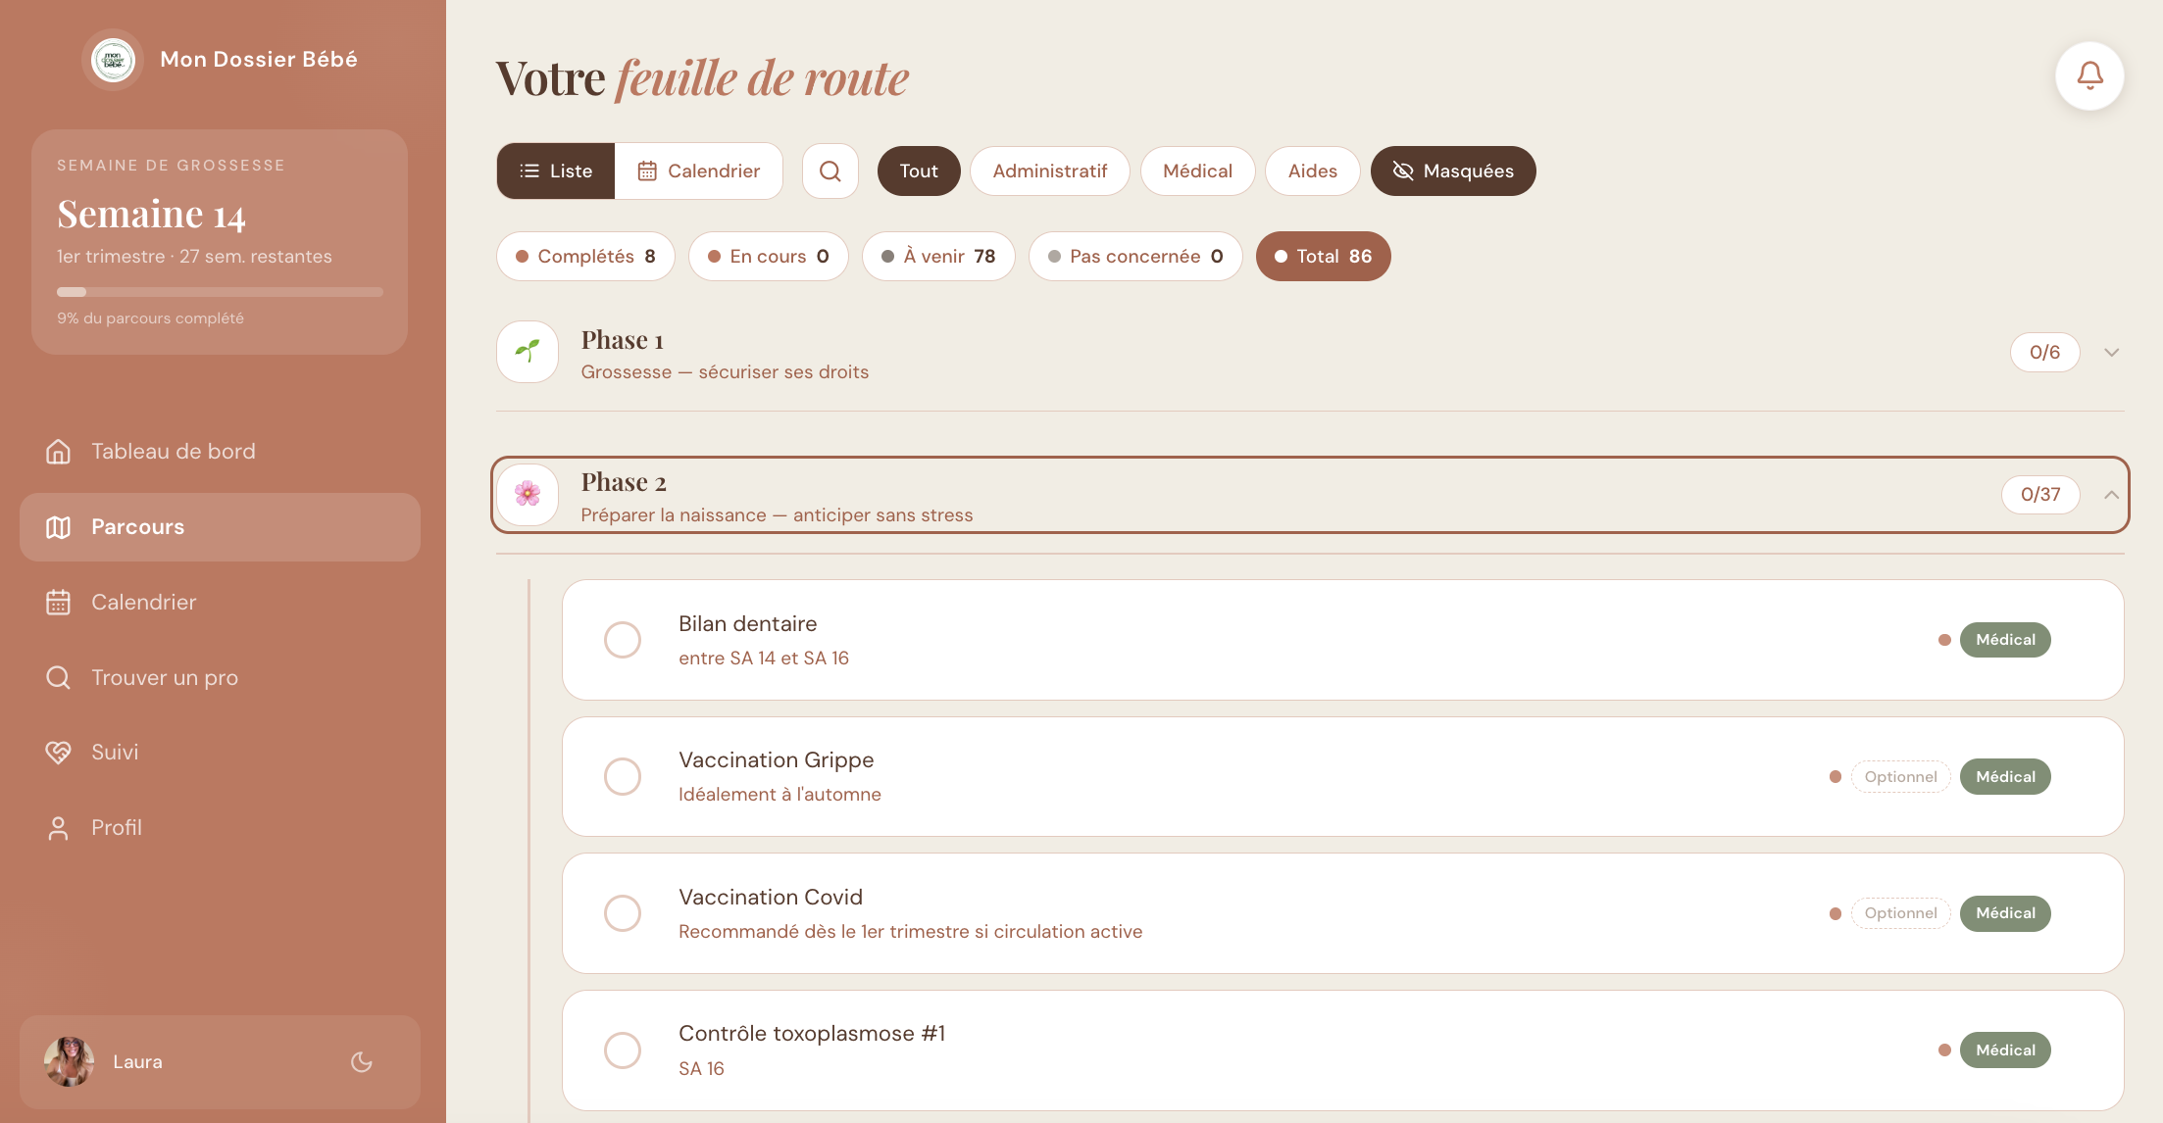Click Phase 2 title text
2163x1123 pixels.
click(x=624, y=482)
